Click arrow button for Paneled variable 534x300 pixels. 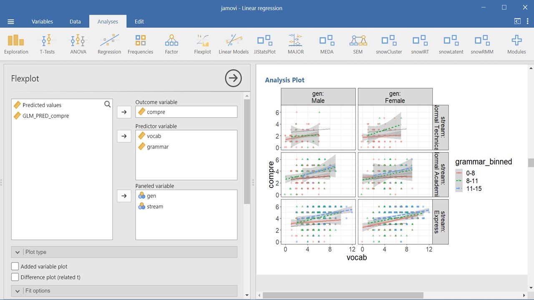(124, 196)
